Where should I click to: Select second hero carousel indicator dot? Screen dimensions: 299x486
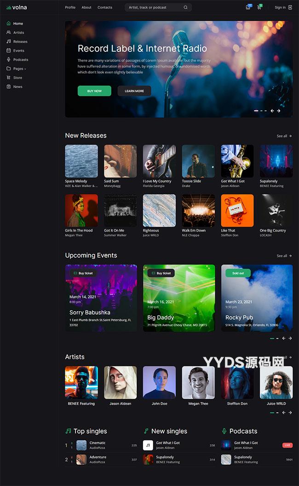pyautogui.click(x=261, y=111)
